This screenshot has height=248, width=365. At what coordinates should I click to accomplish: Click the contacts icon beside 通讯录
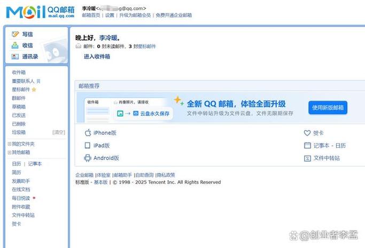click(x=15, y=57)
